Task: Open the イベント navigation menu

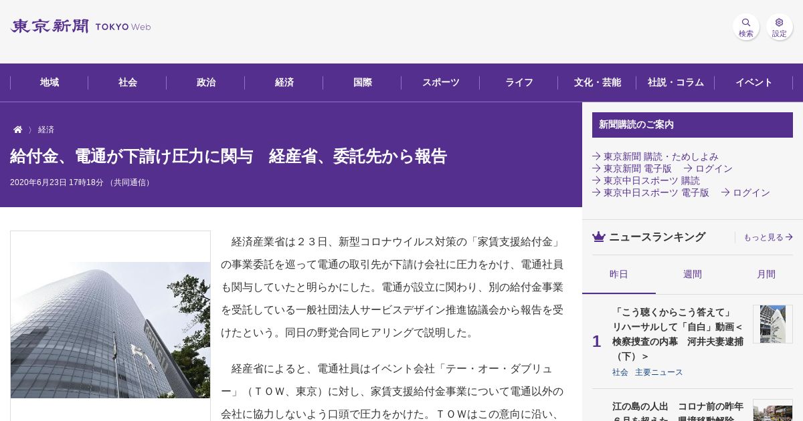Action: click(754, 83)
